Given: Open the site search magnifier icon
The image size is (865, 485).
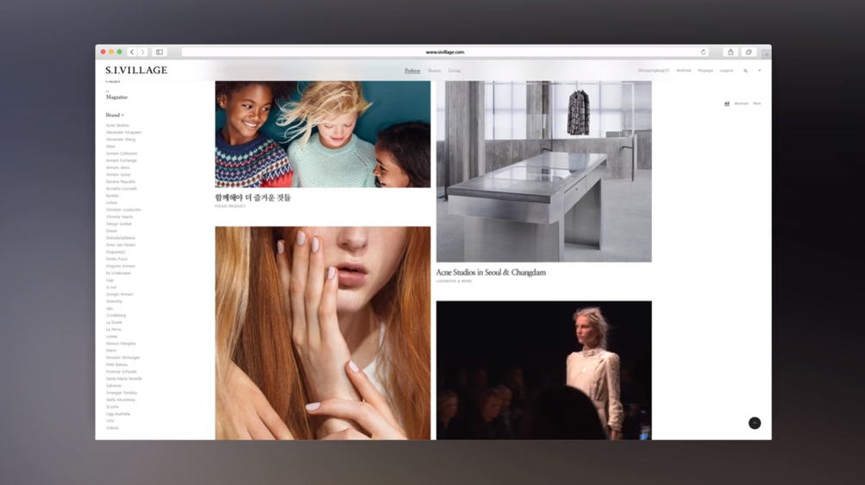Looking at the screenshot, I should (745, 71).
